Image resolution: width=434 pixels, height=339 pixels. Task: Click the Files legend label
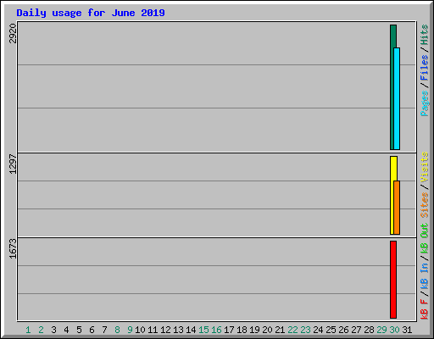click(425, 67)
